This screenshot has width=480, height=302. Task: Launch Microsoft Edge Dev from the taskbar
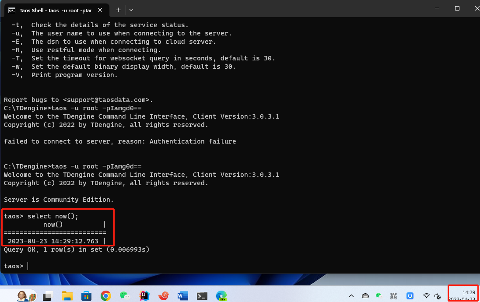221,296
